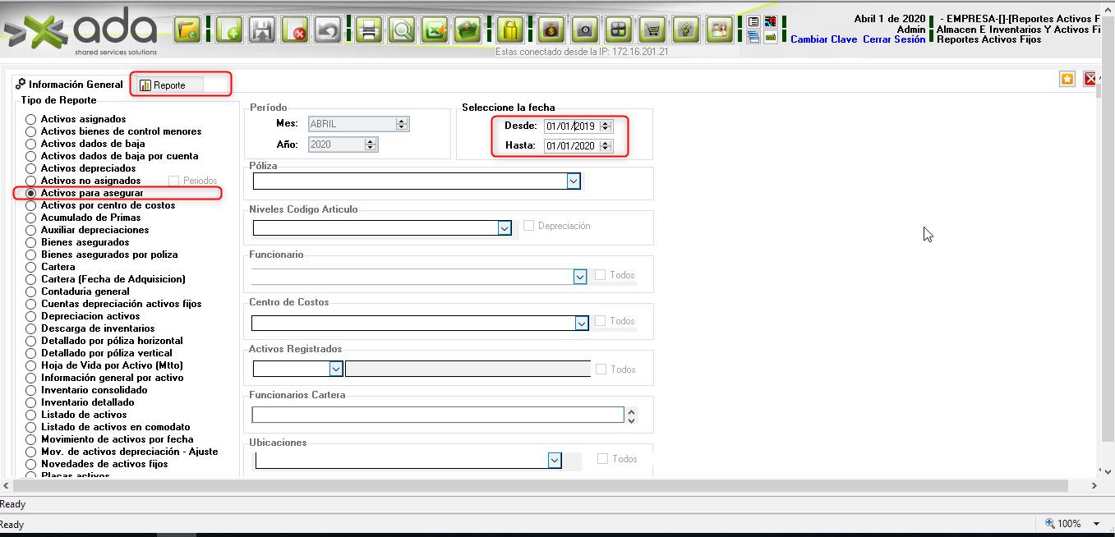Click the yellow star favorite icon
The image size is (1115, 537).
[1067, 79]
